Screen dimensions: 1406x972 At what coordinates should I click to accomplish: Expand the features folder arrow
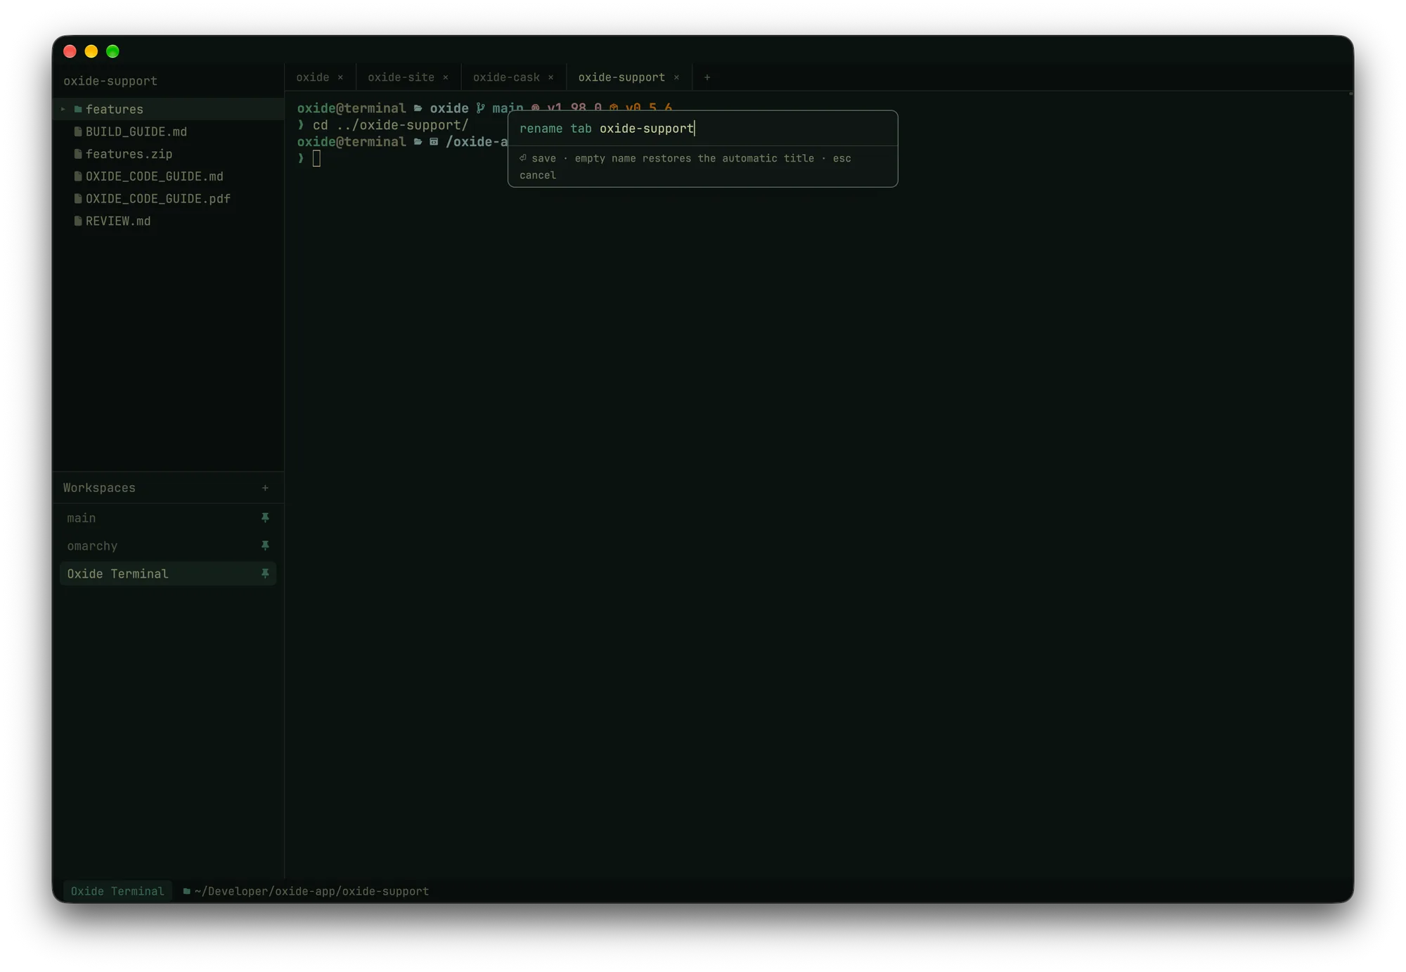63,109
